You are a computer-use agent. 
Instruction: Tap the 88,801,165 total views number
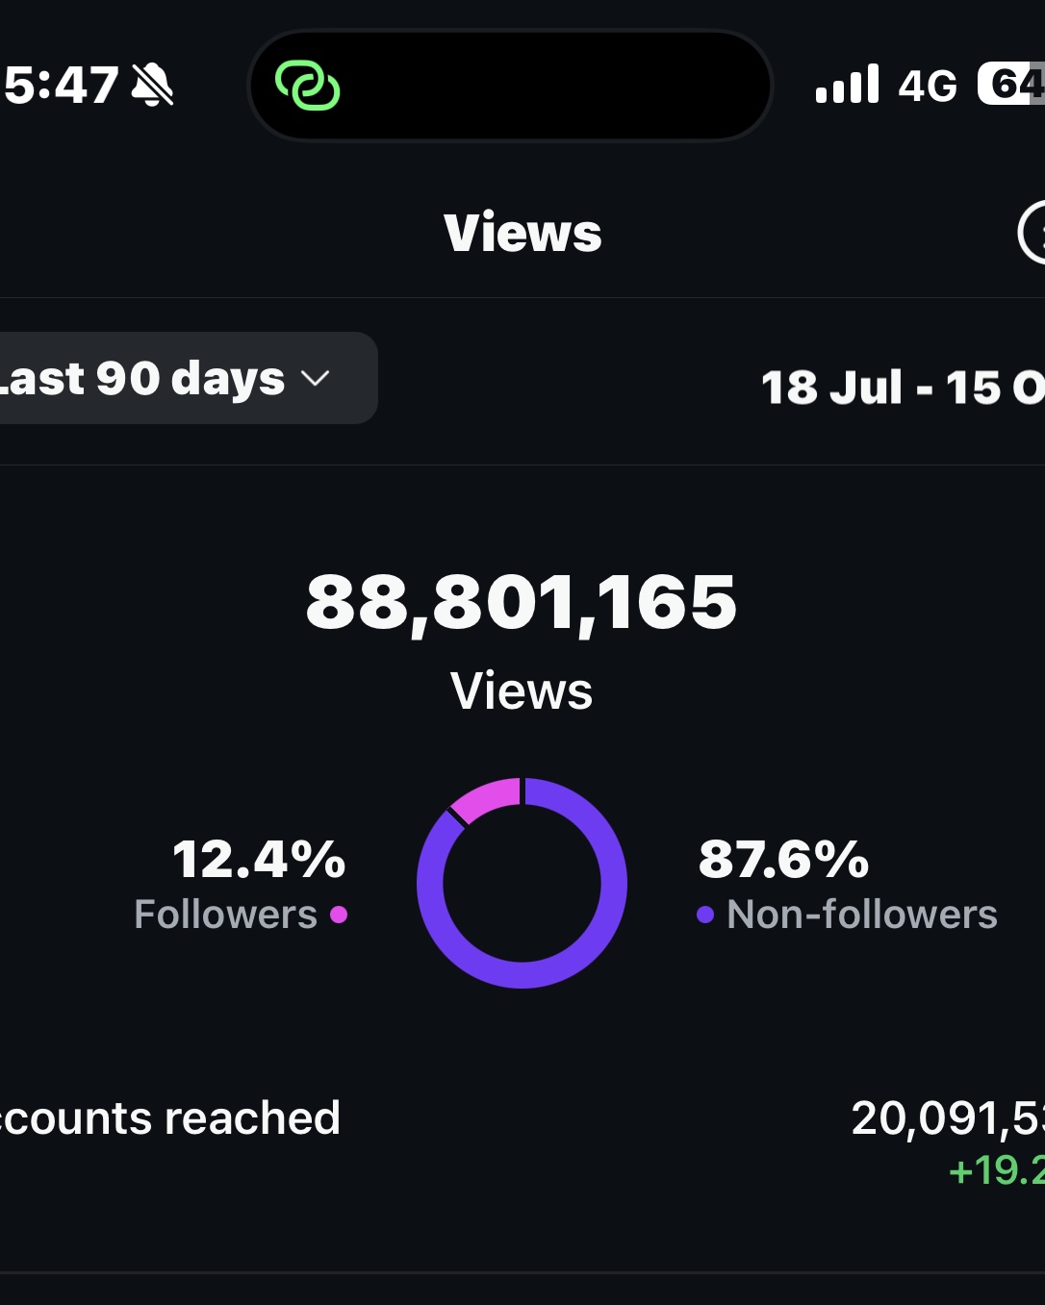[522, 603]
